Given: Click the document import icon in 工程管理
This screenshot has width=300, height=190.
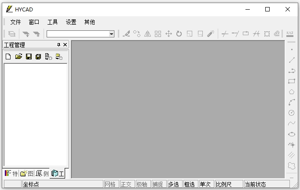Looking at the screenshot, I should [48, 57].
